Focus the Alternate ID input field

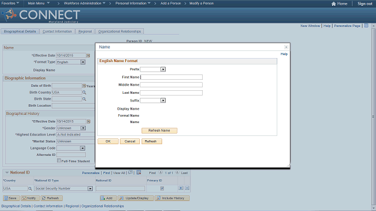click(71, 155)
